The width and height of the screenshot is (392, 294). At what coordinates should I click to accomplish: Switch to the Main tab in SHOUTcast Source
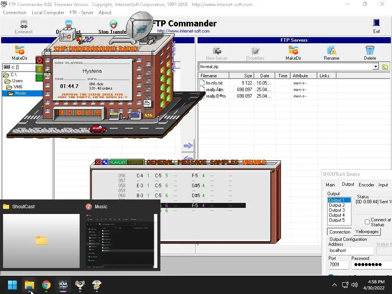[x=330, y=185]
